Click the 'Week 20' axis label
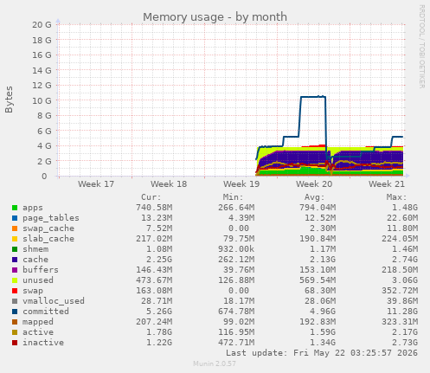The image size is (430, 373). coord(314,184)
